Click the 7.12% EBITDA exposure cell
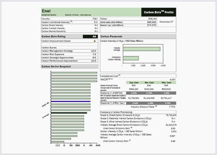The height and width of the screenshot is (155, 217). (x=166, y=93)
